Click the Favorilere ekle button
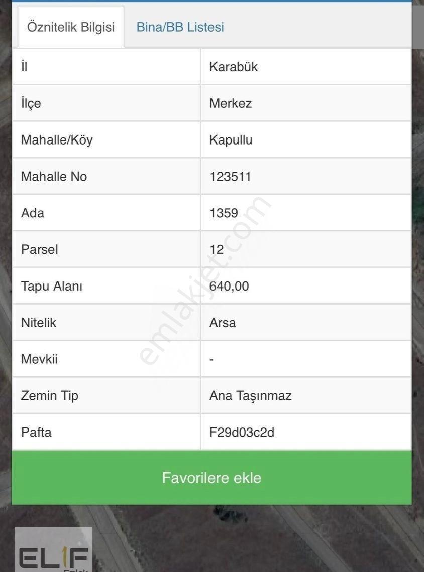Image resolution: width=424 pixels, height=572 pixels. pyautogui.click(x=211, y=478)
